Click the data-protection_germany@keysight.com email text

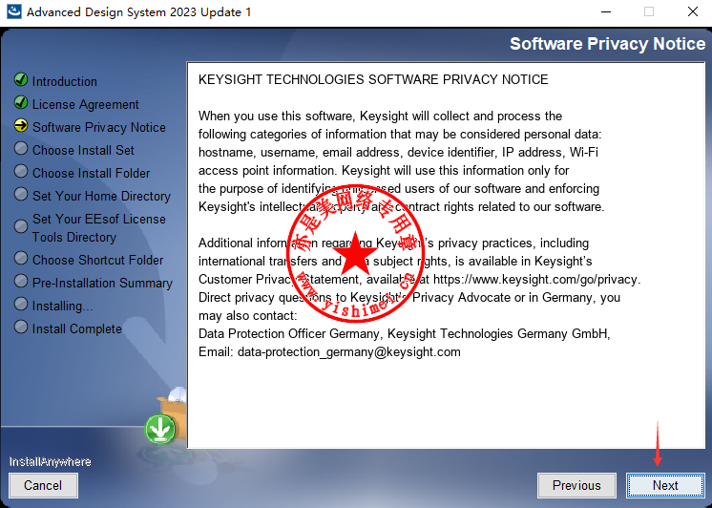(348, 351)
